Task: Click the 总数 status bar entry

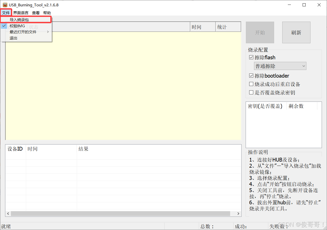Action: point(207,226)
